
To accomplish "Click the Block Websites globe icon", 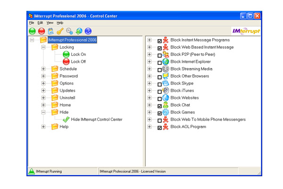I will click(166, 98).
